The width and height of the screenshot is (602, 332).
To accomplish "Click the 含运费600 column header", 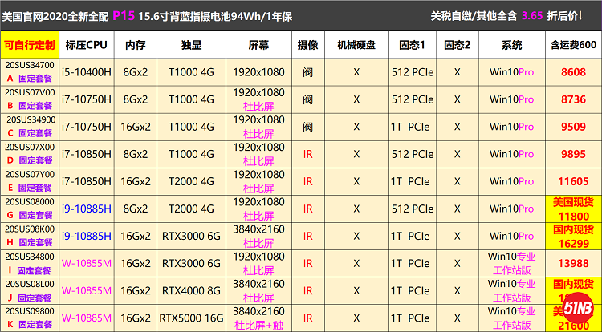I will [x=573, y=45].
